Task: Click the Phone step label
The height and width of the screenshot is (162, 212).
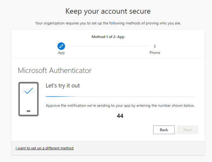Action: coord(155,53)
